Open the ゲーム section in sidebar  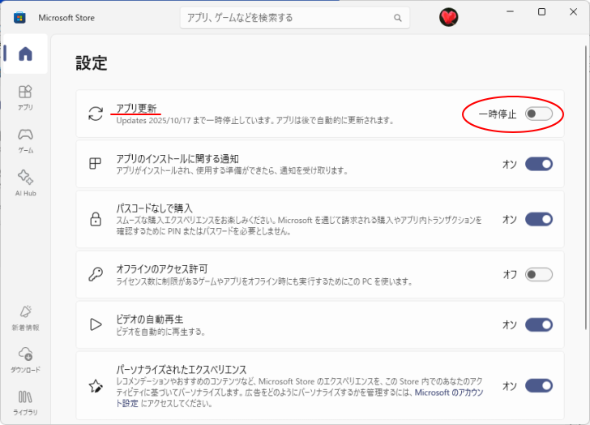point(25,141)
